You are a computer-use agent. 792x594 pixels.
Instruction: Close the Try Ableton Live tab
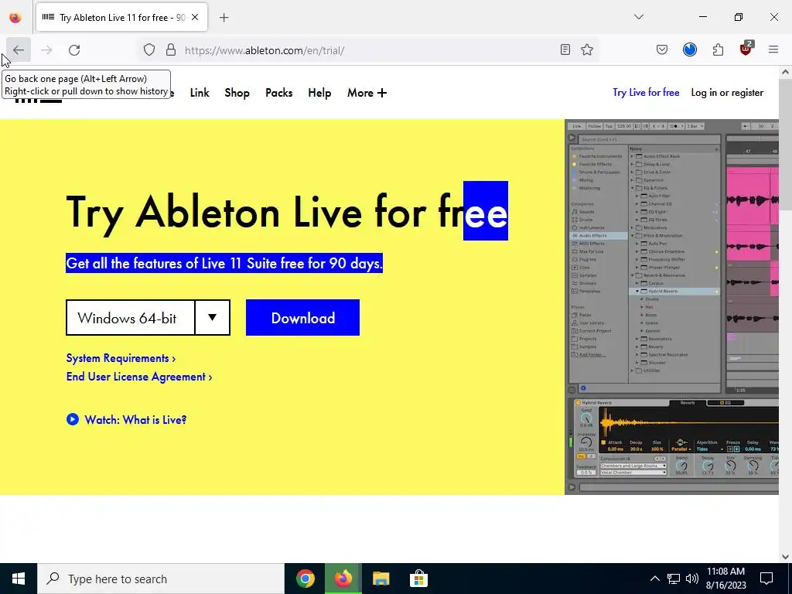coord(195,17)
